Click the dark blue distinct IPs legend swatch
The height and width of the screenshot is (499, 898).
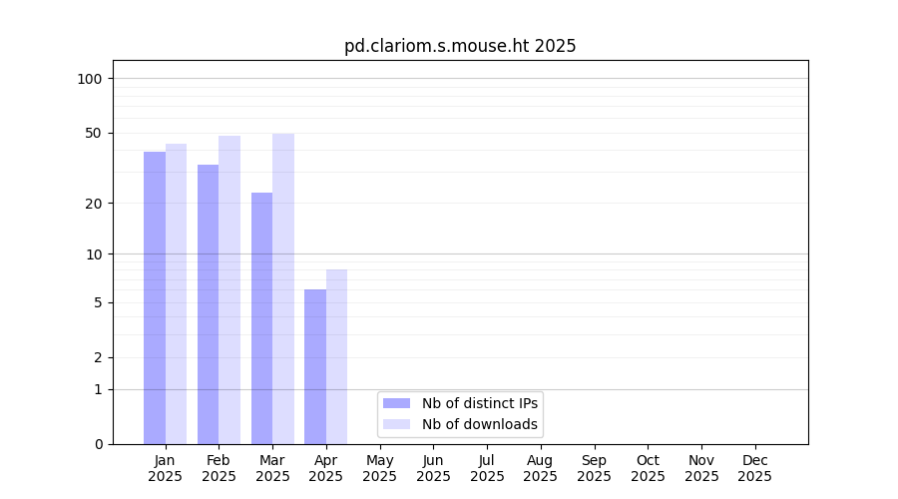(x=396, y=403)
